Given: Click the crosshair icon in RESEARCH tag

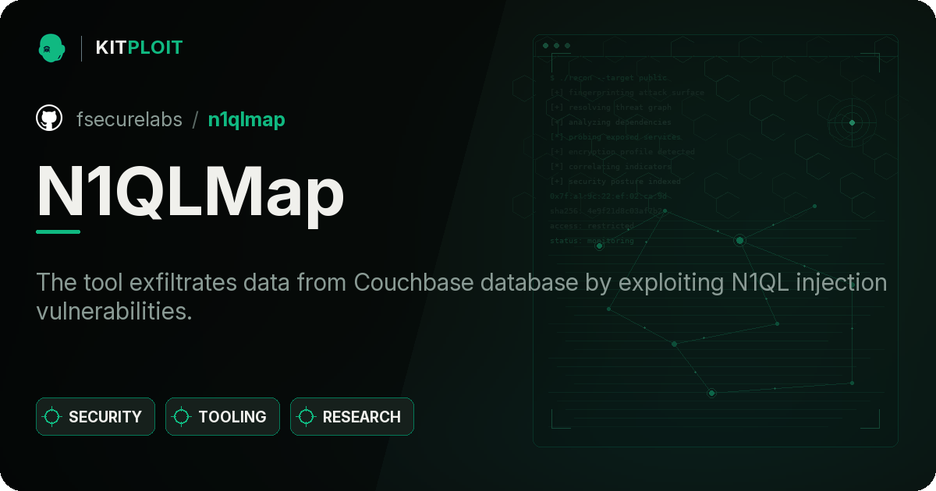Looking at the screenshot, I should [x=307, y=417].
